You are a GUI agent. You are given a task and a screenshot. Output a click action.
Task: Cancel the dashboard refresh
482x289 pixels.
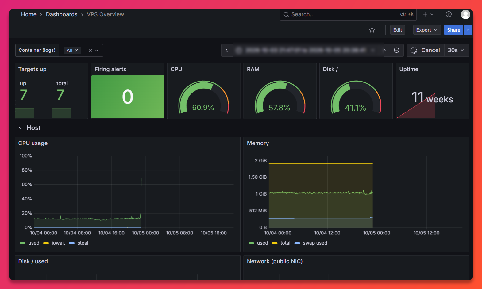click(x=426, y=50)
